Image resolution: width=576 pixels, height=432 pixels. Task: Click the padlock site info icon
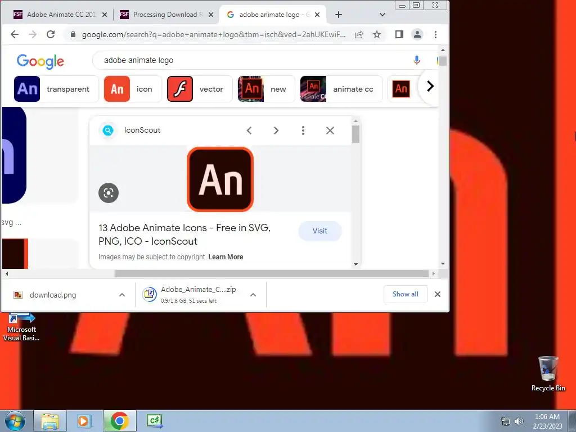(x=73, y=34)
